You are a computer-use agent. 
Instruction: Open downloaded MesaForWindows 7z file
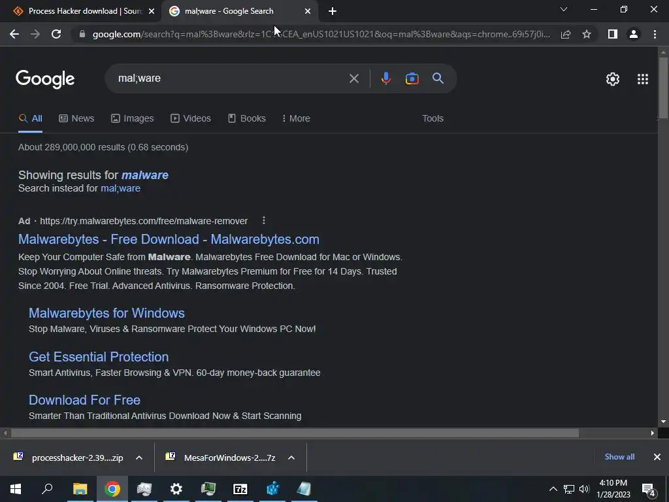(221, 458)
